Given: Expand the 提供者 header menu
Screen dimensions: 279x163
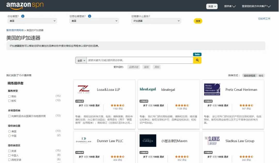Looking at the screenshot, I should coord(230,6).
